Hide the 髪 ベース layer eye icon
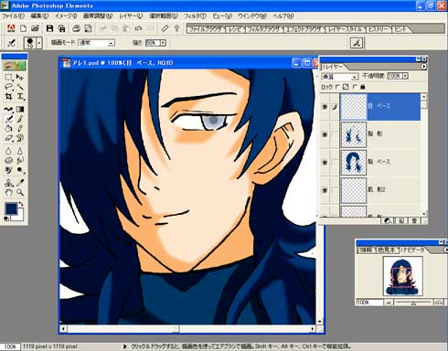Image resolution: width=448 pixels, height=351 pixels. tap(325, 162)
